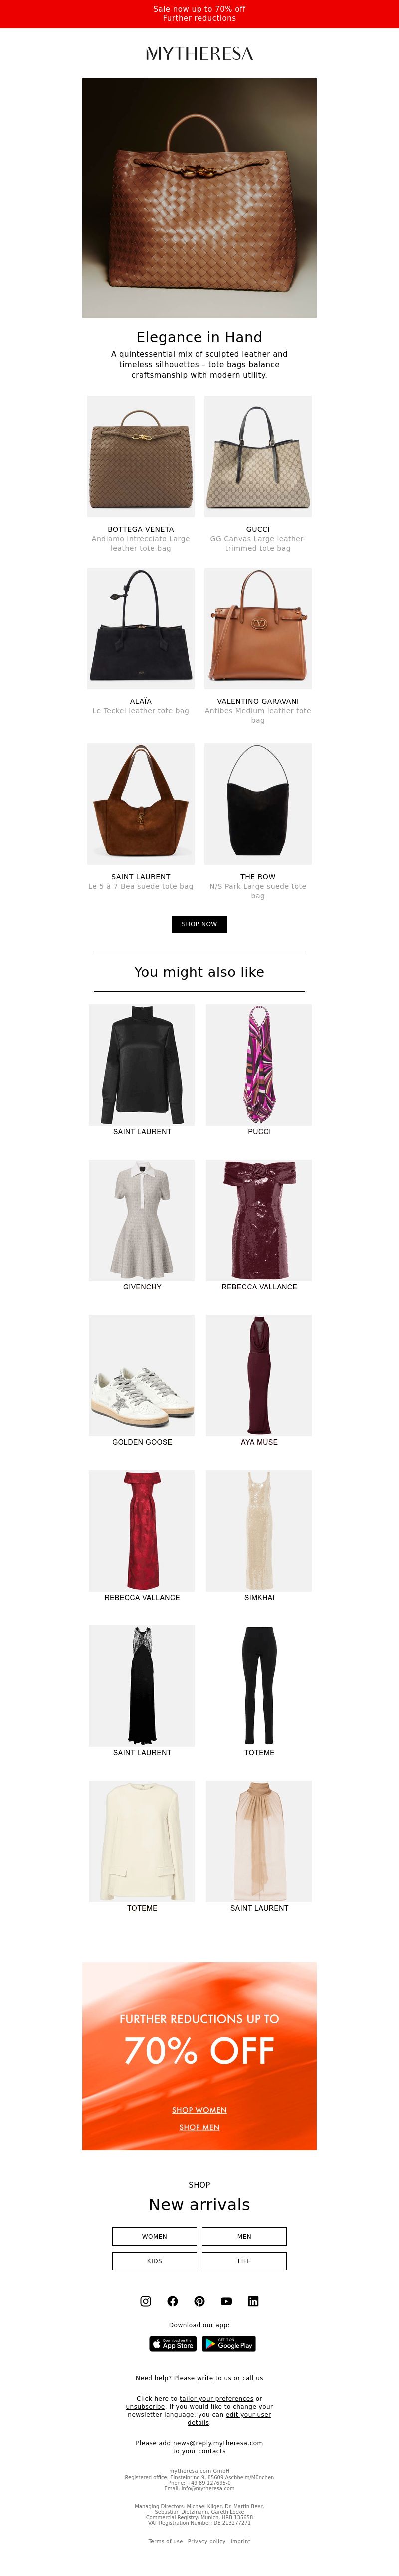The height and width of the screenshot is (2576, 399).
Task: Open Mytheresa's Instagram icon
Action: (145, 2301)
